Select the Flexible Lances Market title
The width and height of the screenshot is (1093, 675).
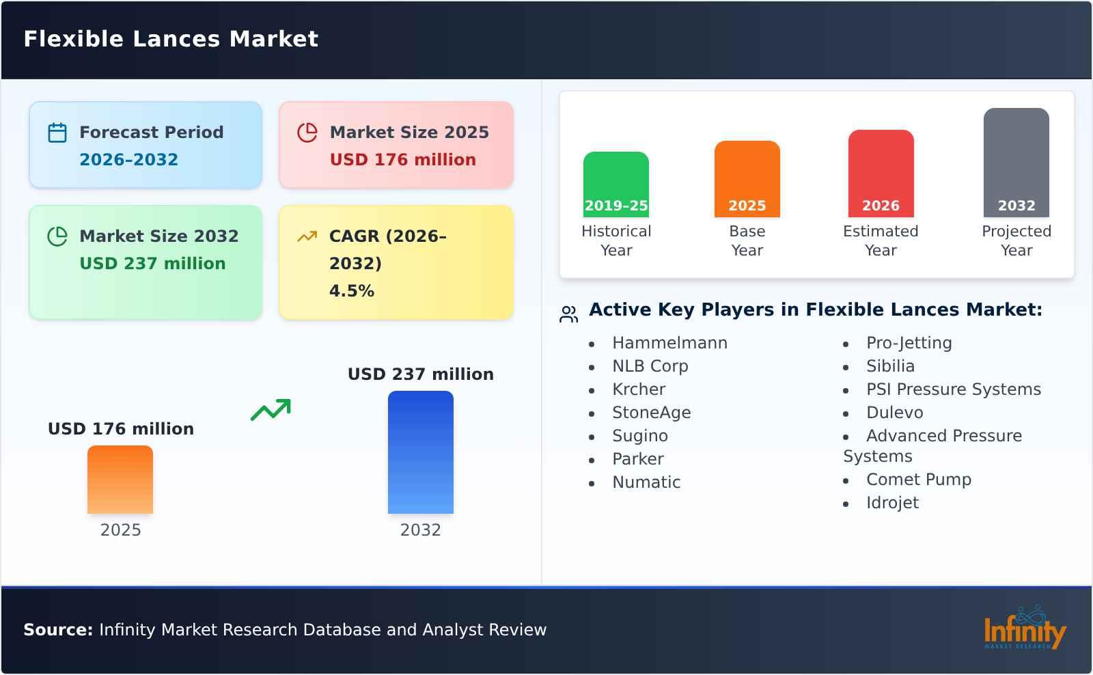pos(171,39)
